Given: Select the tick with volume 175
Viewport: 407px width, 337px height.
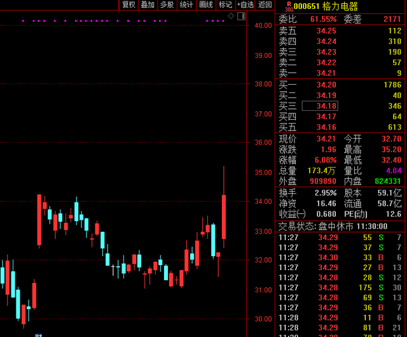Looking at the screenshot, I should 340,287.
